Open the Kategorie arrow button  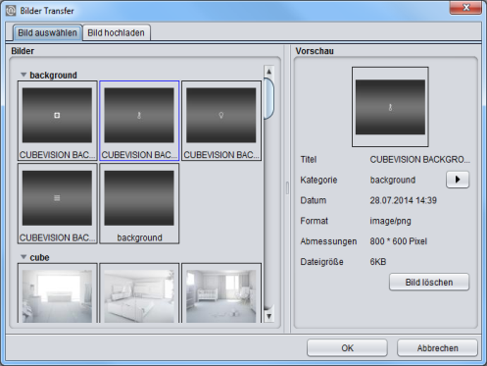[x=458, y=180]
